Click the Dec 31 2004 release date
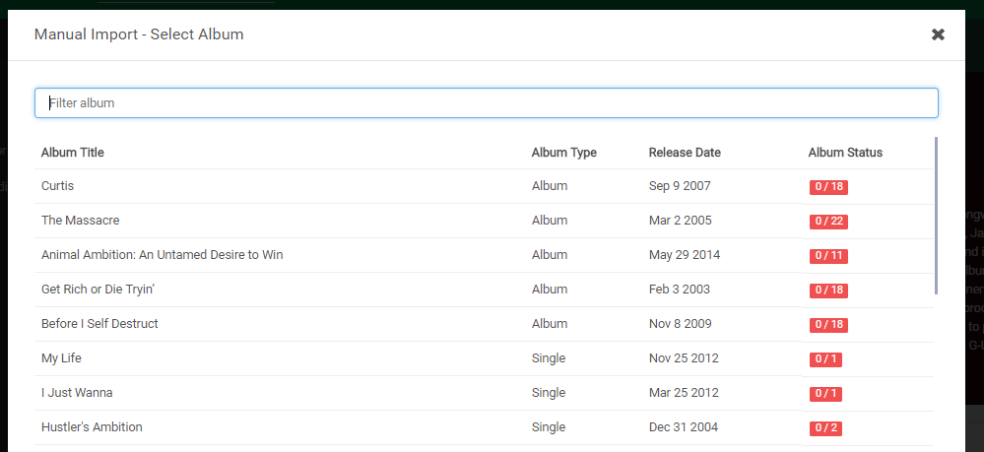 (x=684, y=427)
